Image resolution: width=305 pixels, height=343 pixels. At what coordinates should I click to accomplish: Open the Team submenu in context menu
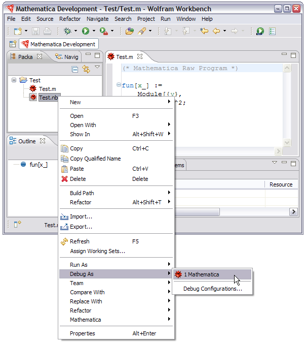point(116,283)
